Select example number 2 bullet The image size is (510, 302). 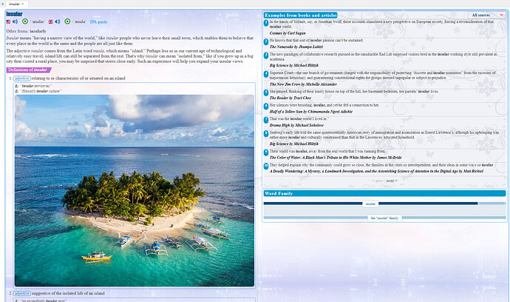(x=266, y=41)
